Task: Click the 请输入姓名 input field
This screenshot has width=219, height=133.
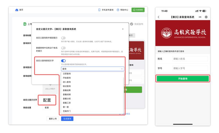Action: [190, 59]
